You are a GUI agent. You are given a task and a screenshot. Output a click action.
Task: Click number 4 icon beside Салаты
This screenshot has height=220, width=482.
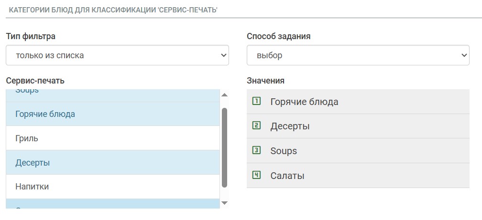[x=256, y=175]
